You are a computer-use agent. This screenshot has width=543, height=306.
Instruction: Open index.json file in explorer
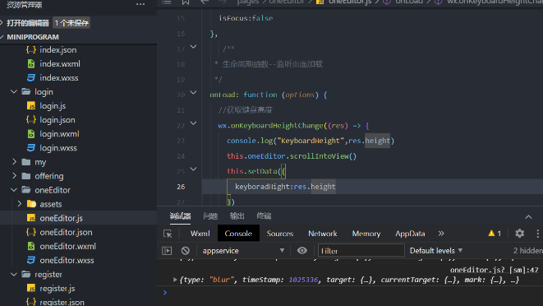pos(58,50)
